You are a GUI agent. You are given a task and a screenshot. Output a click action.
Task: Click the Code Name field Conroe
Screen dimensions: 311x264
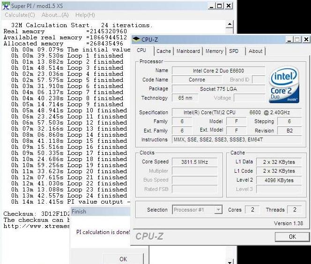point(197,80)
